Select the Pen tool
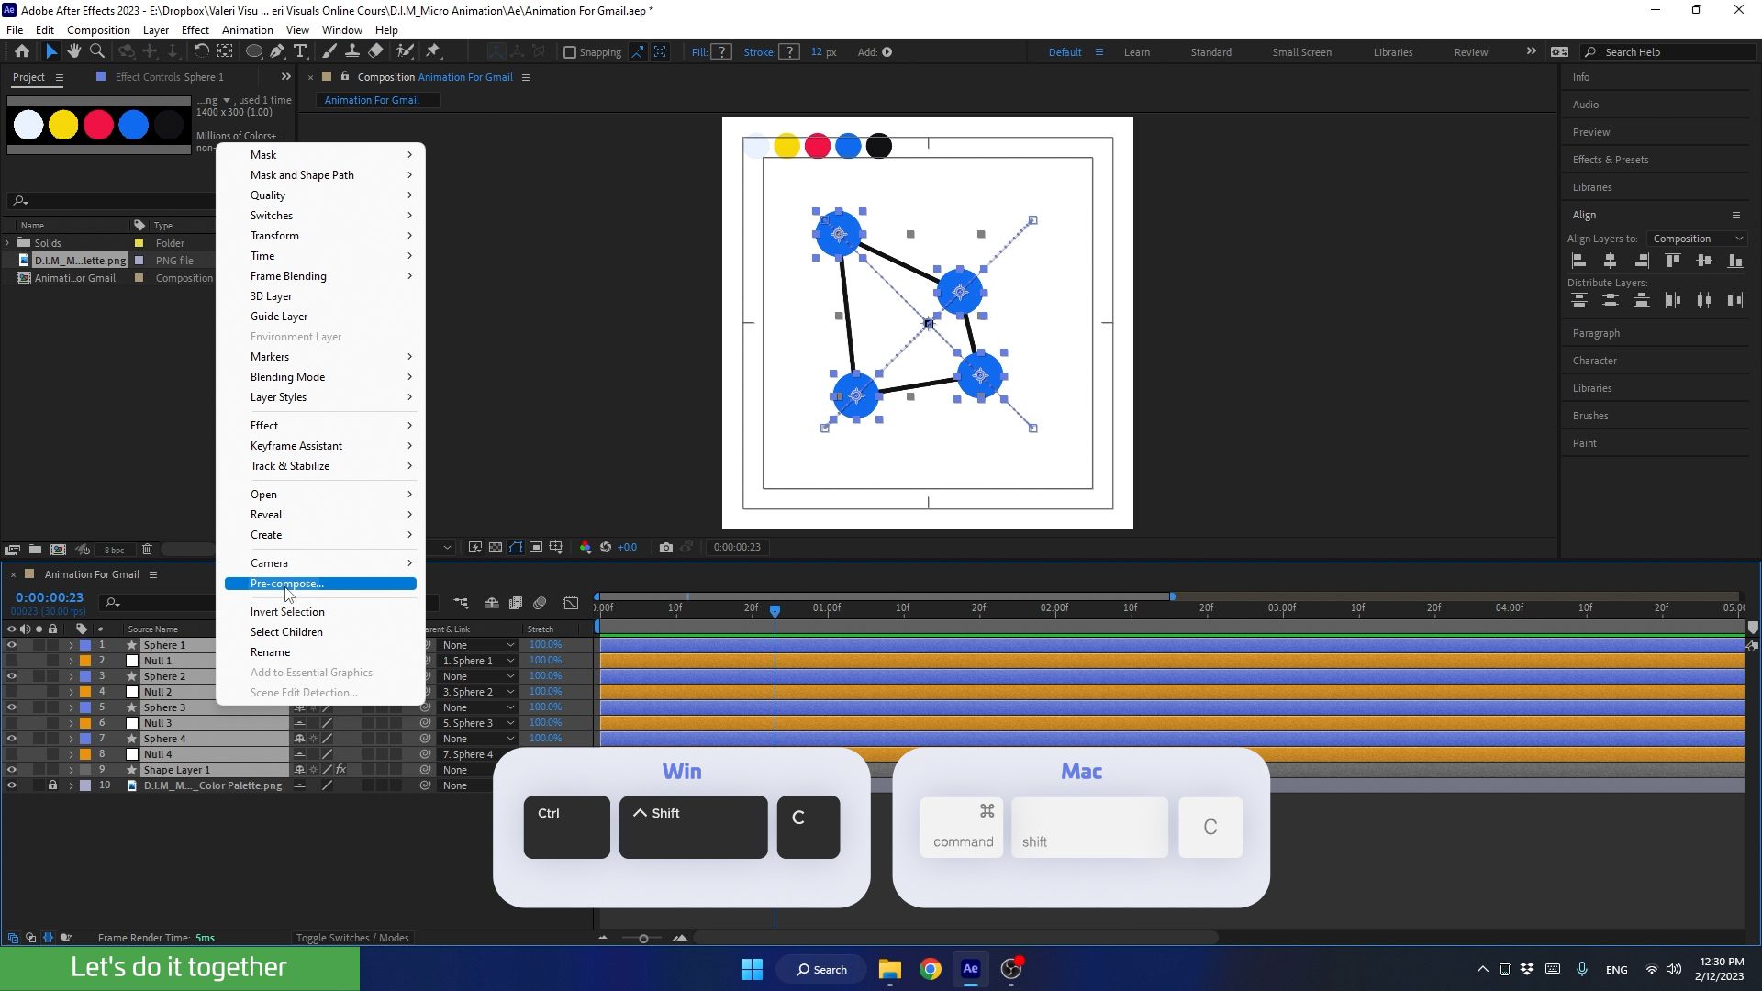 277,51
